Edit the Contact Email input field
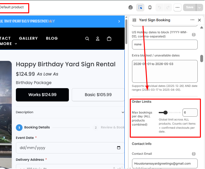Image resolution: width=205 pixels, height=169 pixels. (x=165, y=164)
